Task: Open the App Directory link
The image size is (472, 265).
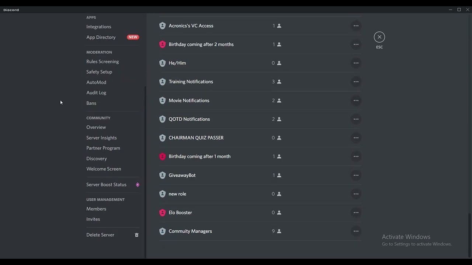Action: [101, 37]
